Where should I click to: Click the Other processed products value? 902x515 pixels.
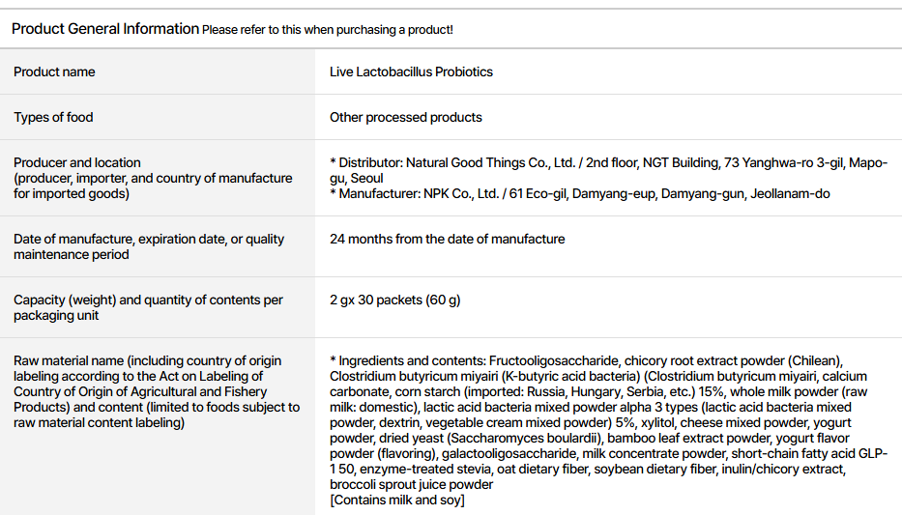405,118
